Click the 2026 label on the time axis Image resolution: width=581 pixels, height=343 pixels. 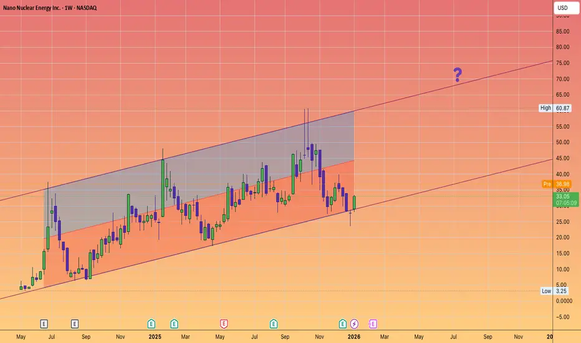pos(354,337)
